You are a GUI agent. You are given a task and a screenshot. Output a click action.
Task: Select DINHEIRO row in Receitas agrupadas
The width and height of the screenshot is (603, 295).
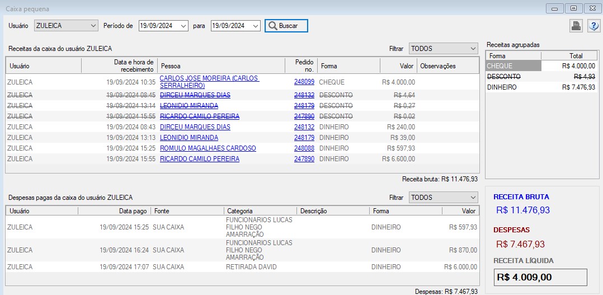(x=513, y=87)
